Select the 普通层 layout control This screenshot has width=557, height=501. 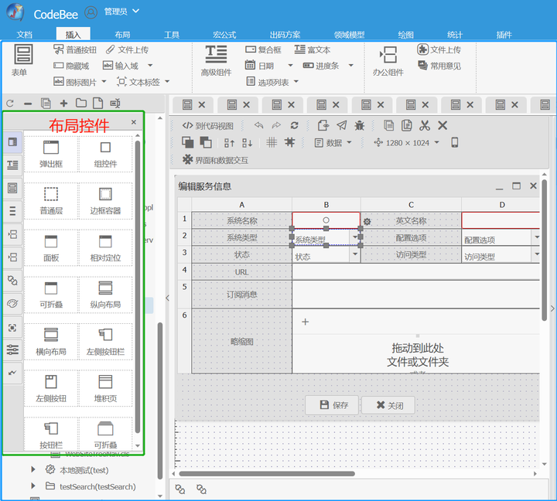[x=51, y=200]
